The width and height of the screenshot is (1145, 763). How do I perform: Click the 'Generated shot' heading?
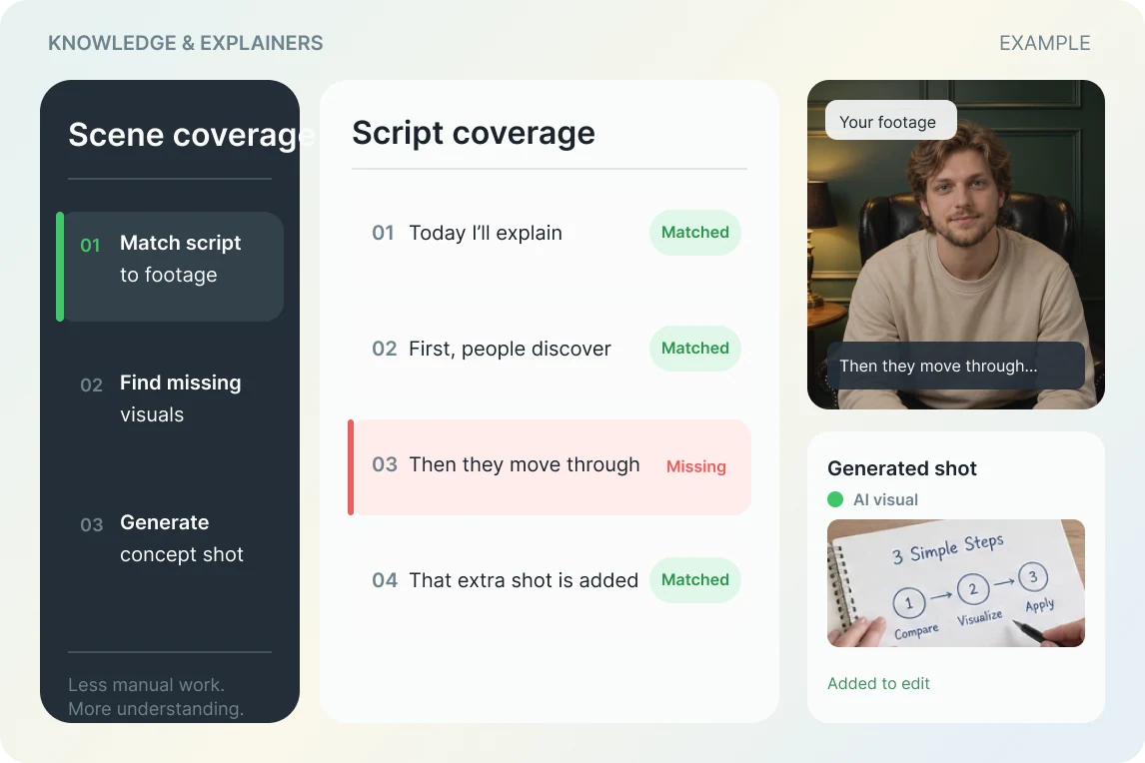902,468
